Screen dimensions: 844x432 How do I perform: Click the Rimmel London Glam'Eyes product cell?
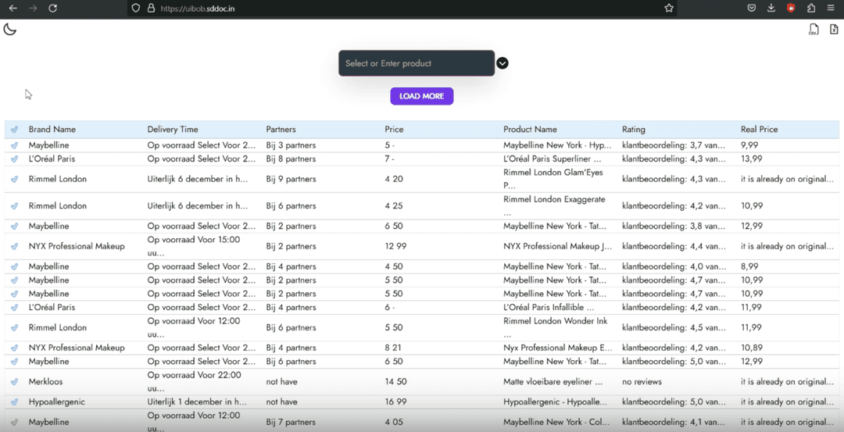[553, 179]
